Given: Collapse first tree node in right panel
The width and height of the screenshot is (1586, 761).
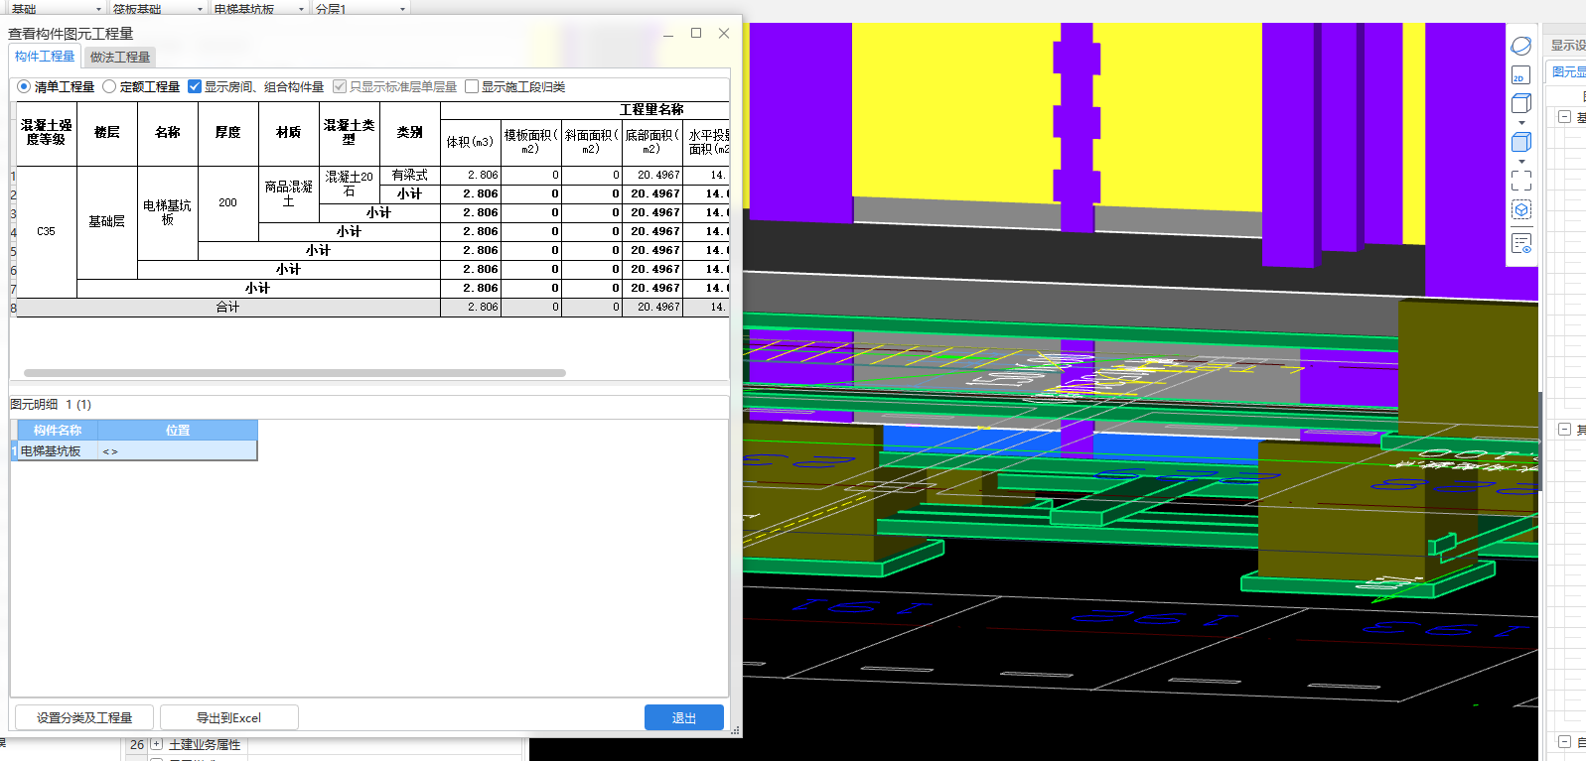Looking at the screenshot, I should pos(1565,117).
